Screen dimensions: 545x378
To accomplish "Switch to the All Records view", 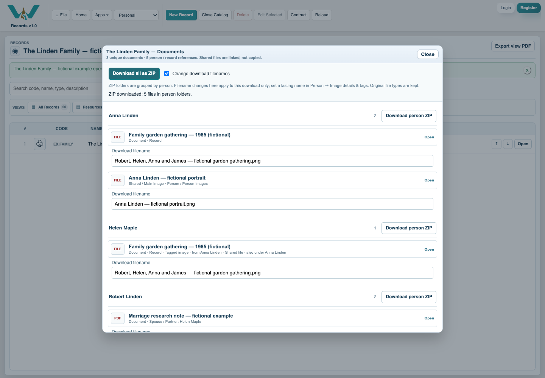I will point(49,107).
